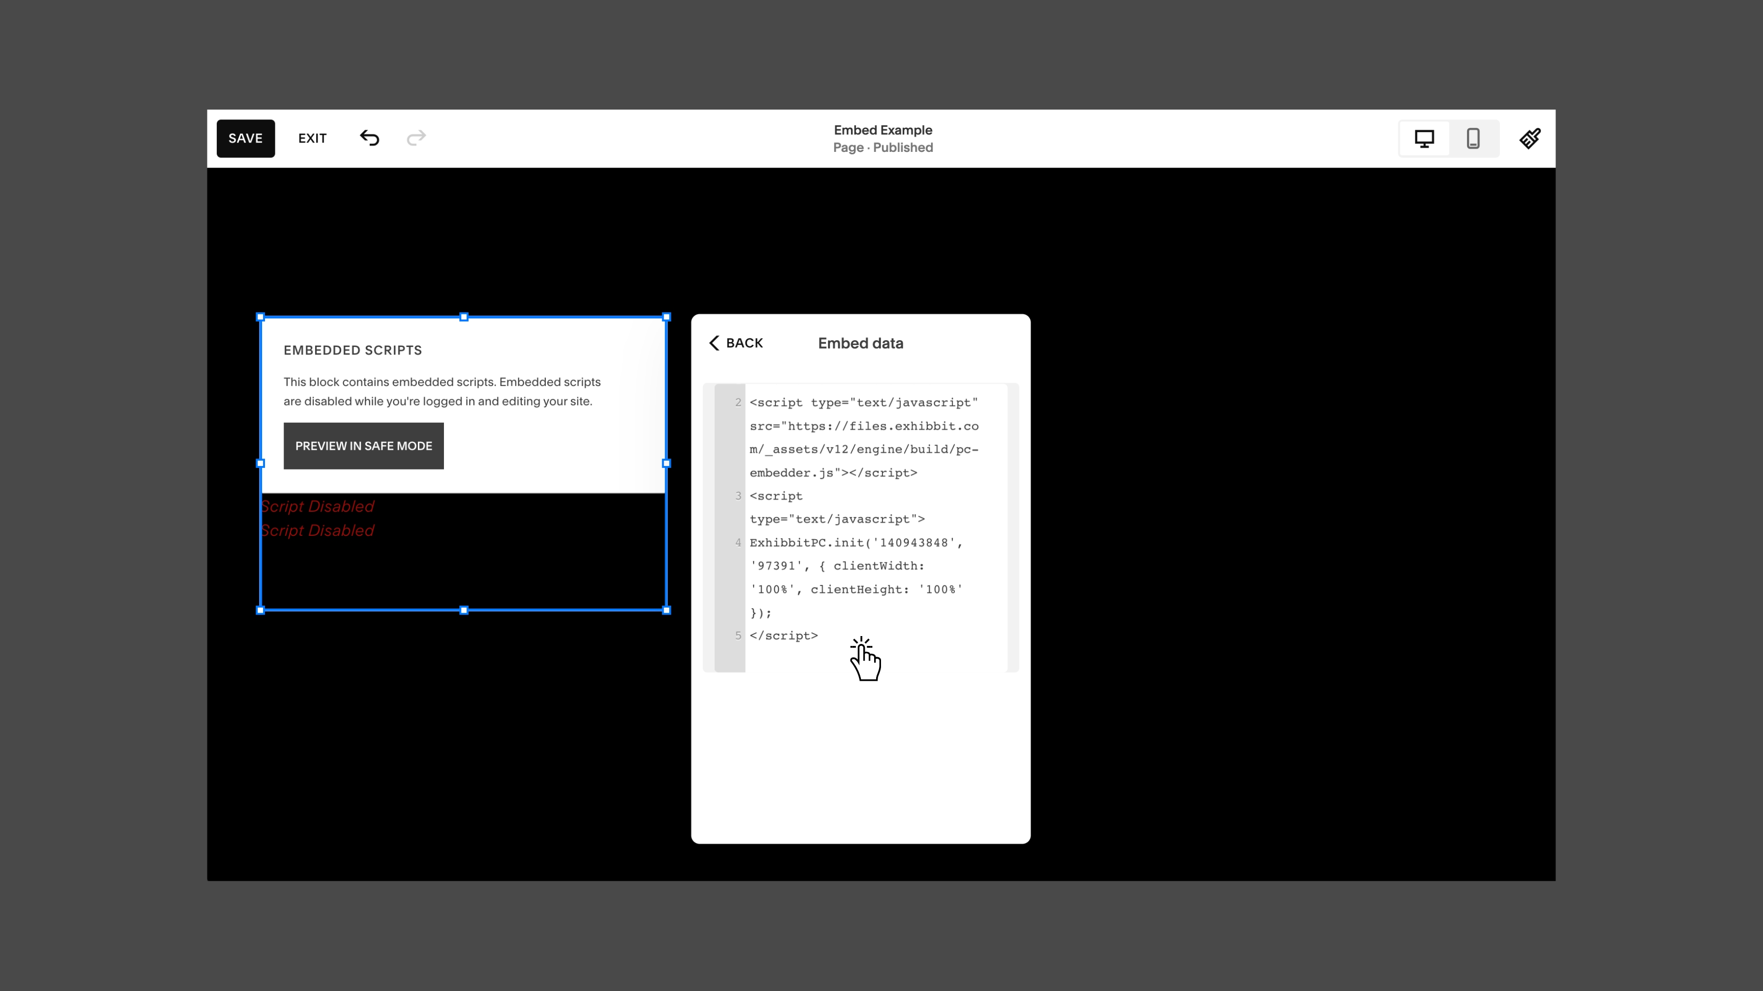Click the bottom-right corner handle of the block
This screenshot has width=1763, height=991.
667,610
